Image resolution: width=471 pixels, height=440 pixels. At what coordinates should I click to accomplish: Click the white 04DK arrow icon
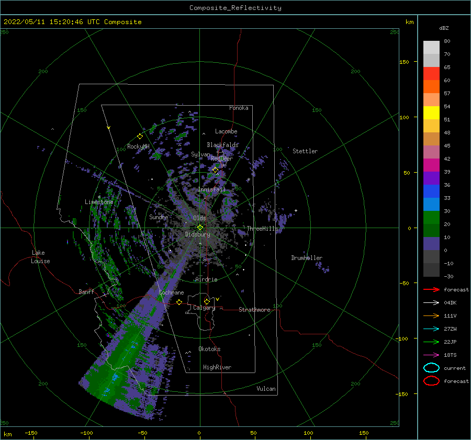point(431,303)
